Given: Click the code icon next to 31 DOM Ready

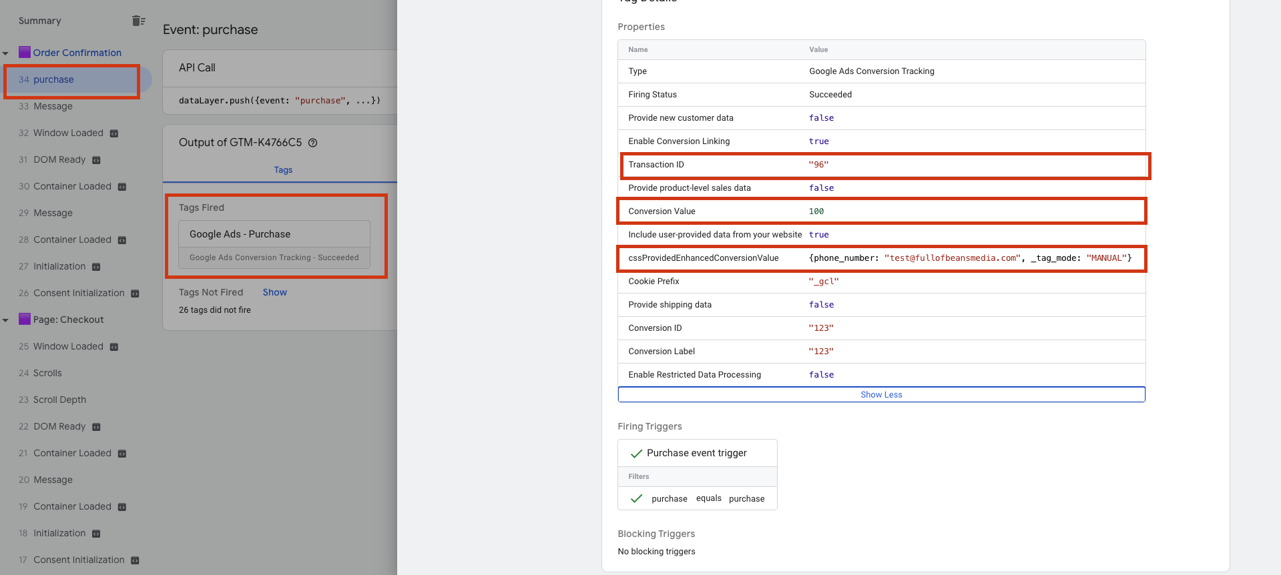Looking at the screenshot, I should 96,160.
